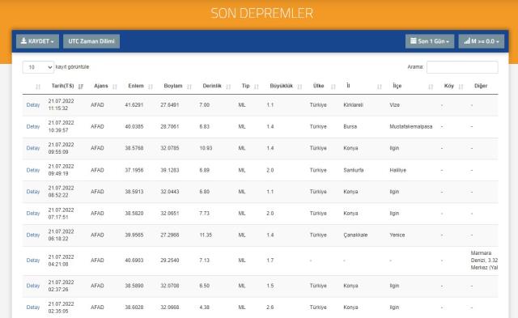Sort by İl column sort icon
The image size is (518, 318).
point(380,87)
